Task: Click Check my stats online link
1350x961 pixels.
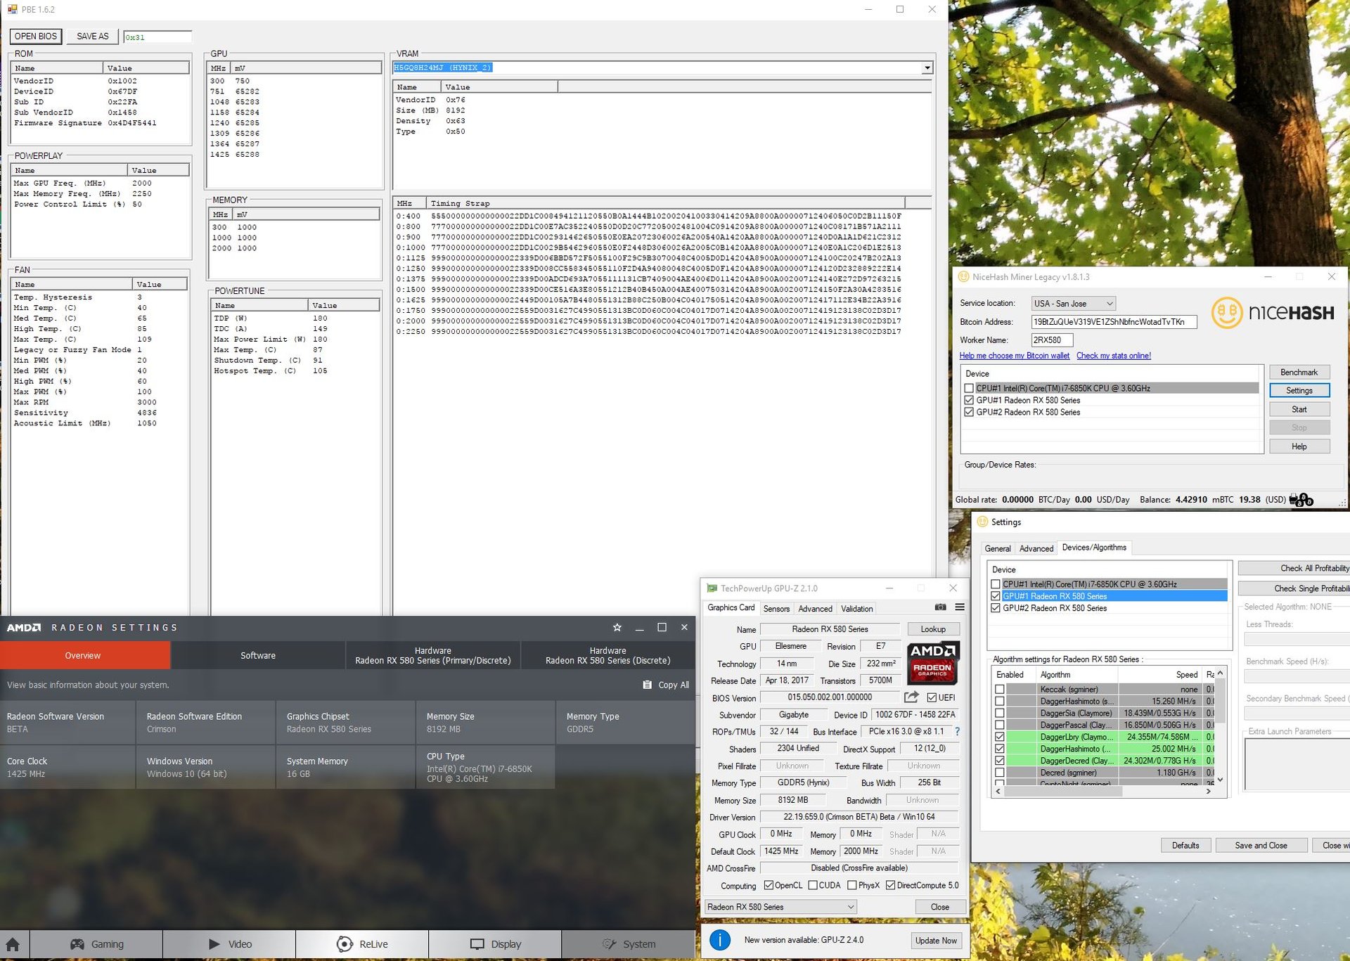Action: point(1113,356)
